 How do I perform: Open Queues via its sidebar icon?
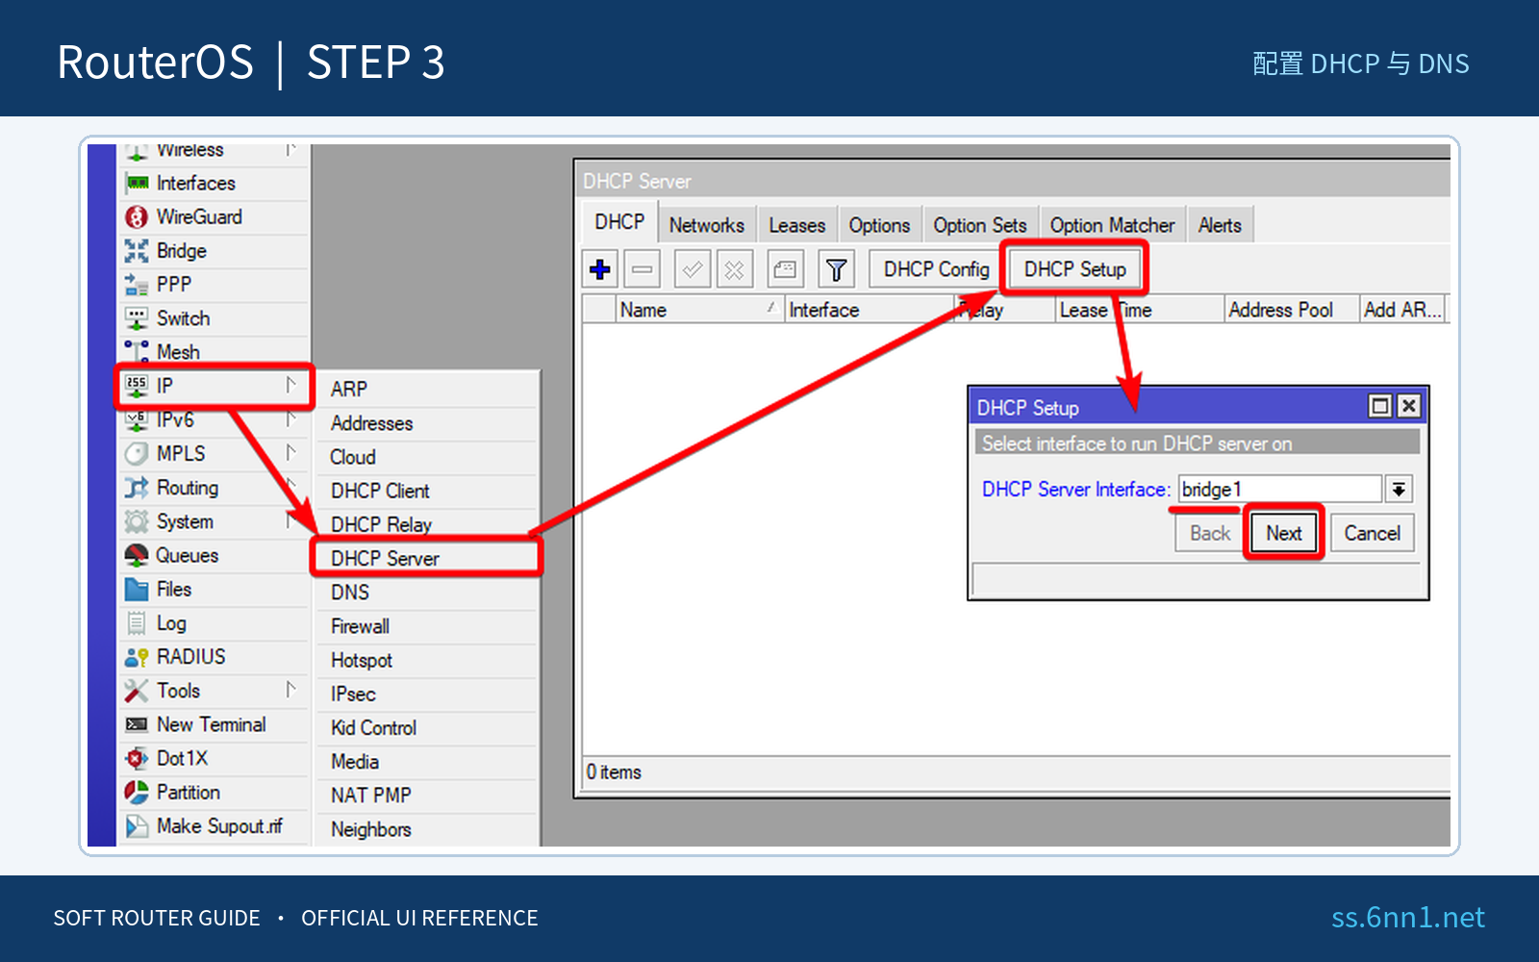click(138, 555)
